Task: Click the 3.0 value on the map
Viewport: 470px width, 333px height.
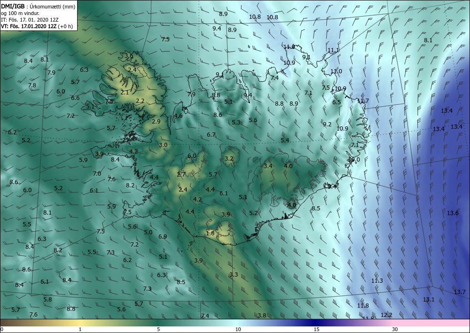Action: coord(163,145)
